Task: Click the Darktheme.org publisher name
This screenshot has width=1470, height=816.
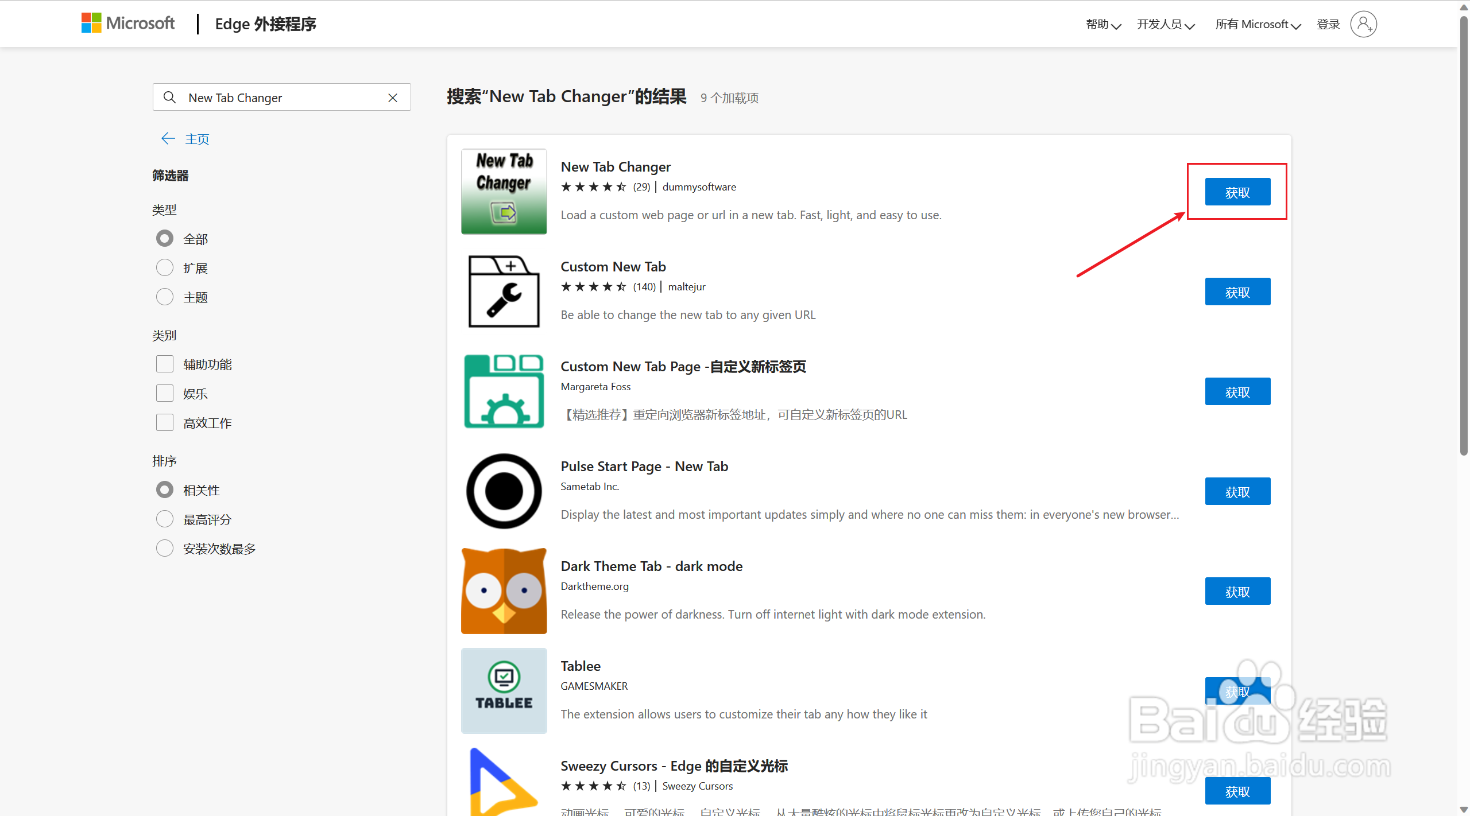Action: click(x=594, y=586)
